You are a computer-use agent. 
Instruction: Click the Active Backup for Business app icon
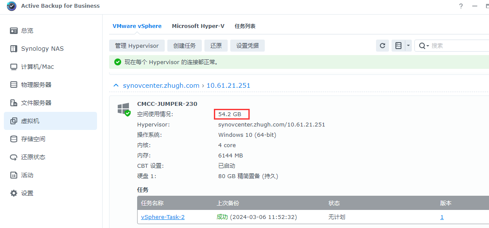click(x=12, y=6)
